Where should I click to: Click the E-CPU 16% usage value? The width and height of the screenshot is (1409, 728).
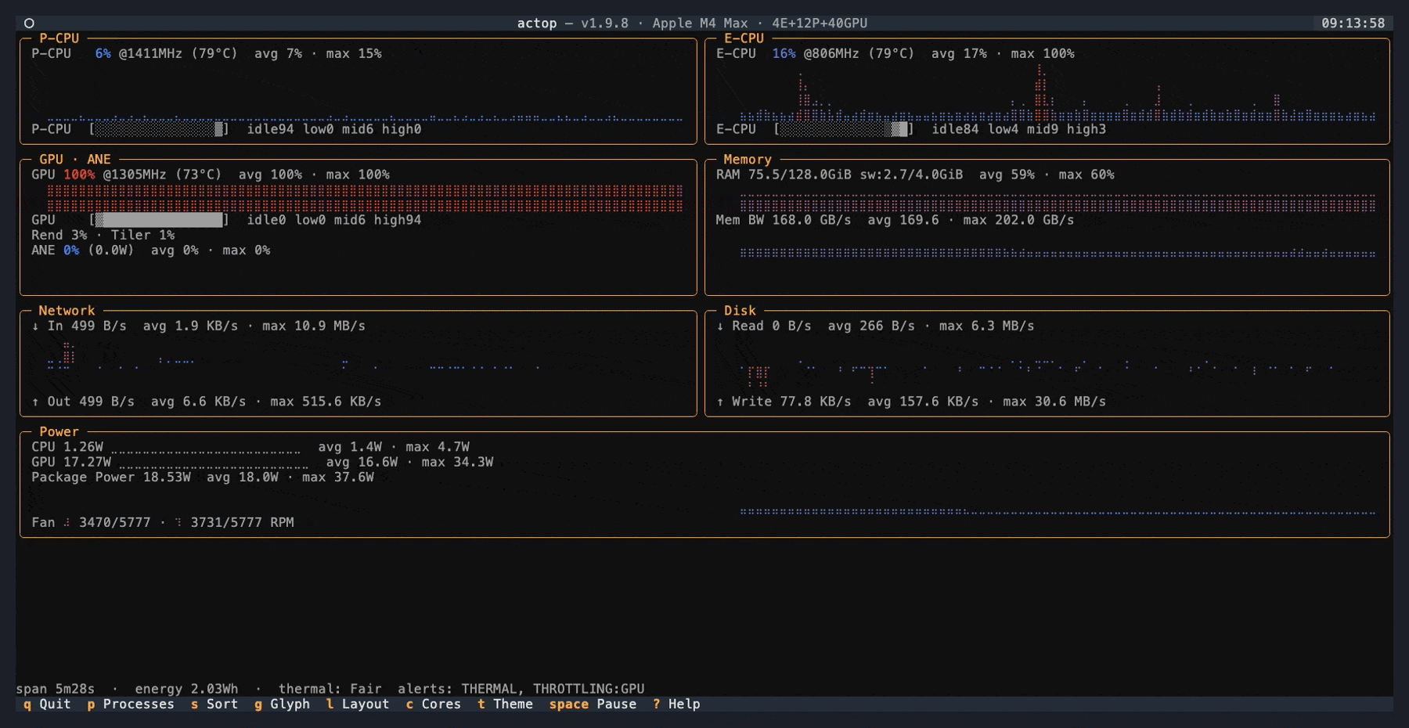[784, 54]
